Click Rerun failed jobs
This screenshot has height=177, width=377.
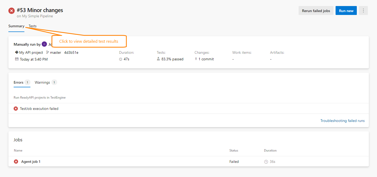click(x=316, y=10)
